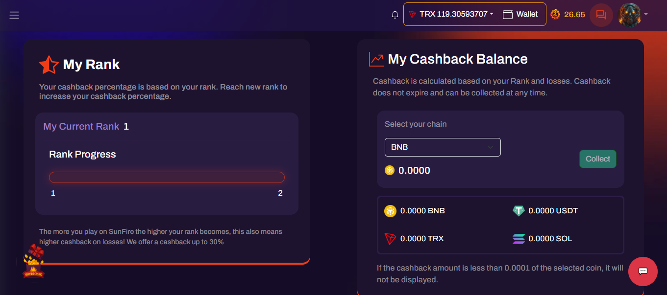Viewport: 667px width, 295px height.
Task: Click the Rank Progress bar
Action: 167,177
